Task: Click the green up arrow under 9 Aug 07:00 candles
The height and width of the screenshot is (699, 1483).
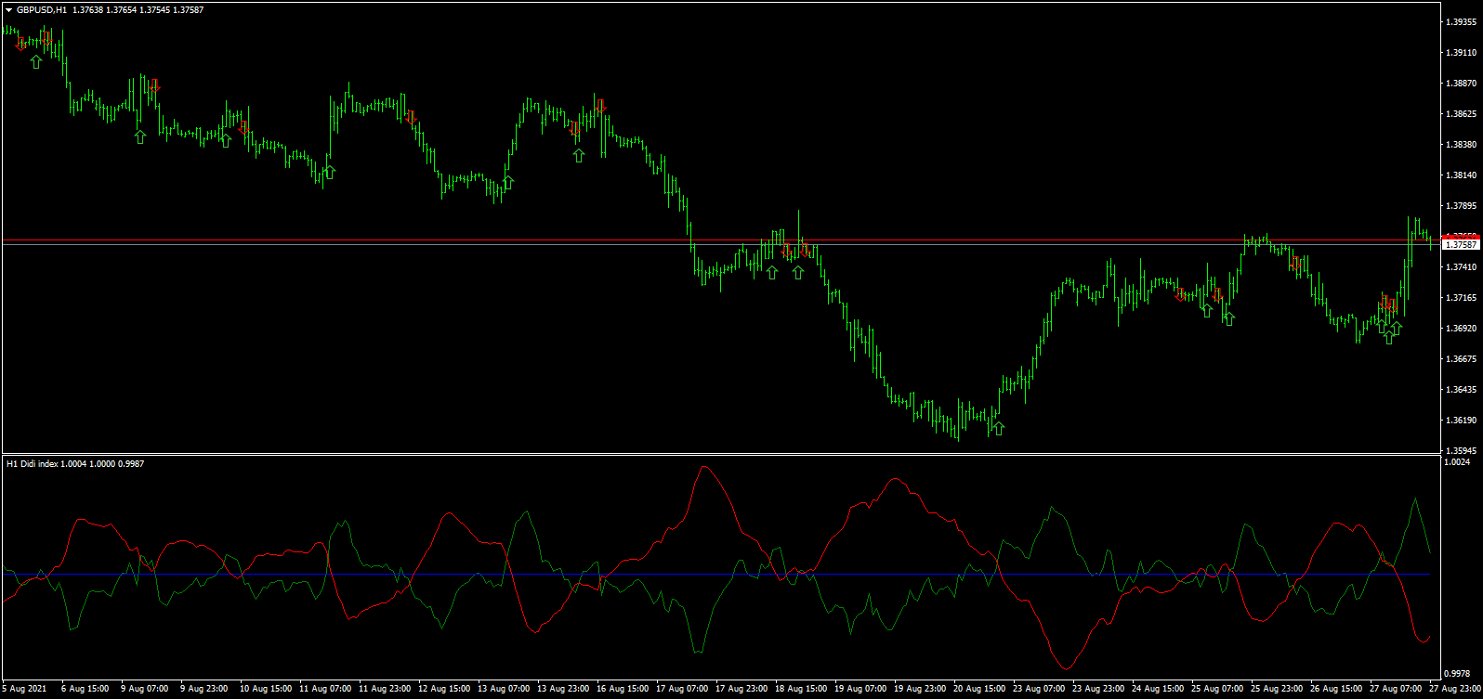Action: pos(139,136)
